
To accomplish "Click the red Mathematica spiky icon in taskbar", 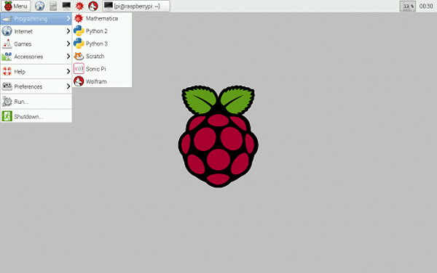I will [79, 6].
